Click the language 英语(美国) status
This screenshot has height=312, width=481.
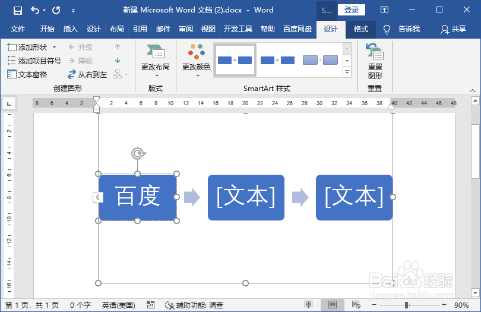click(118, 305)
